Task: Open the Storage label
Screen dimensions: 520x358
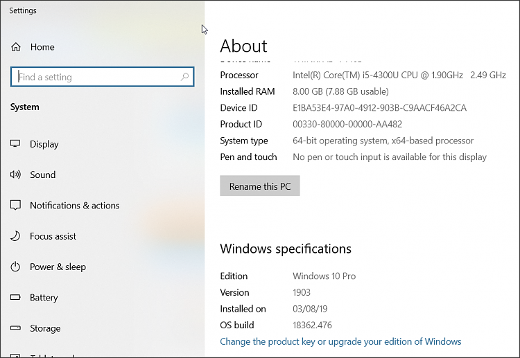Action: click(45, 328)
